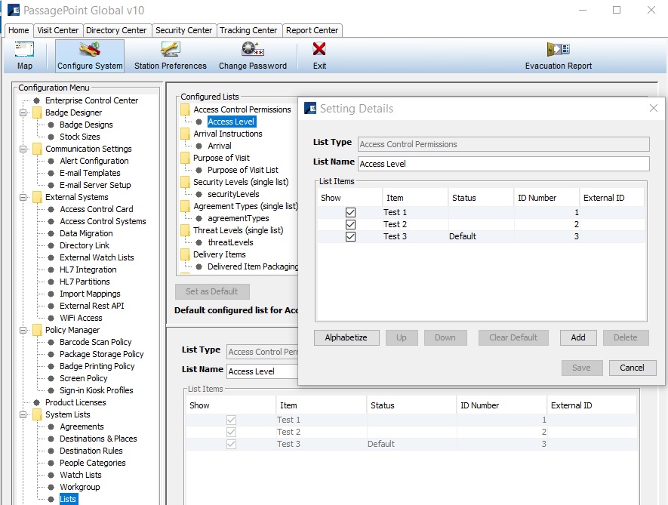The image size is (668, 505).
Task: Go to the Tracking Center tab
Action: (249, 30)
